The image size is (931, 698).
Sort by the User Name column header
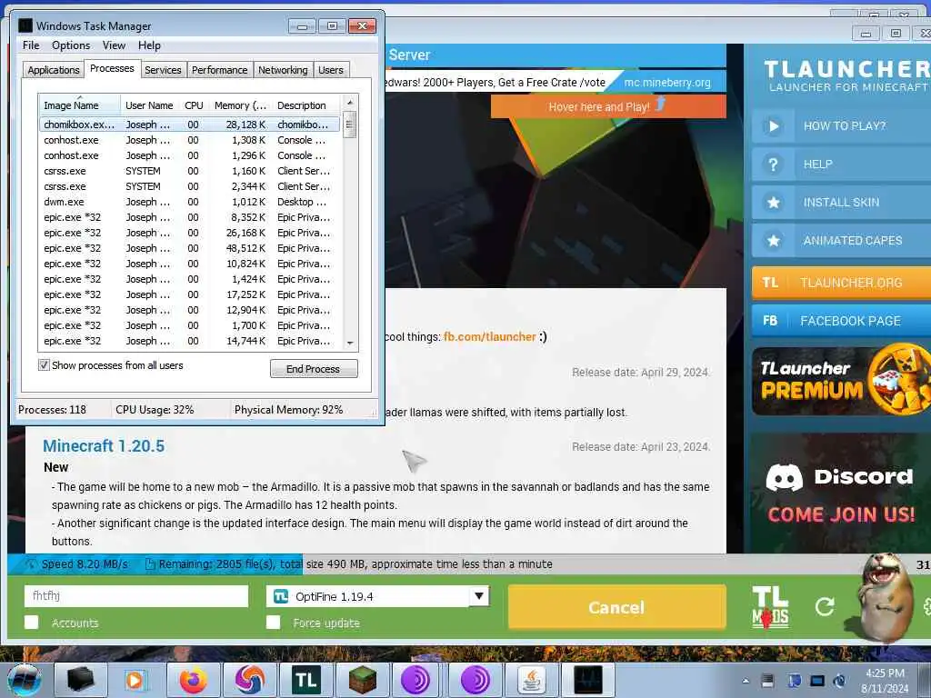(x=150, y=105)
